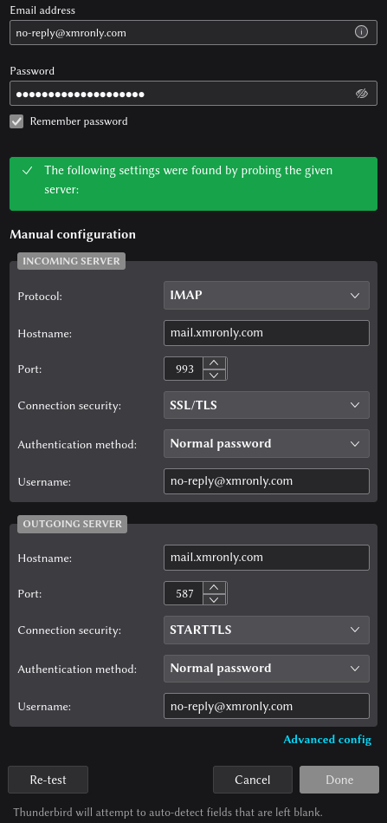Open the incoming Protocol IMAP dropdown
This screenshot has width=387, height=823.
click(x=266, y=296)
